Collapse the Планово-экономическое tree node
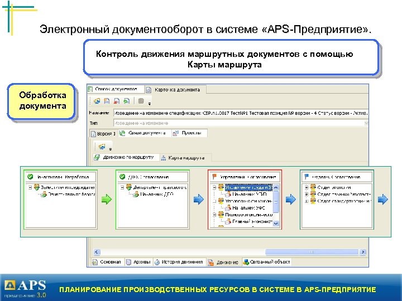 [x=214, y=215]
